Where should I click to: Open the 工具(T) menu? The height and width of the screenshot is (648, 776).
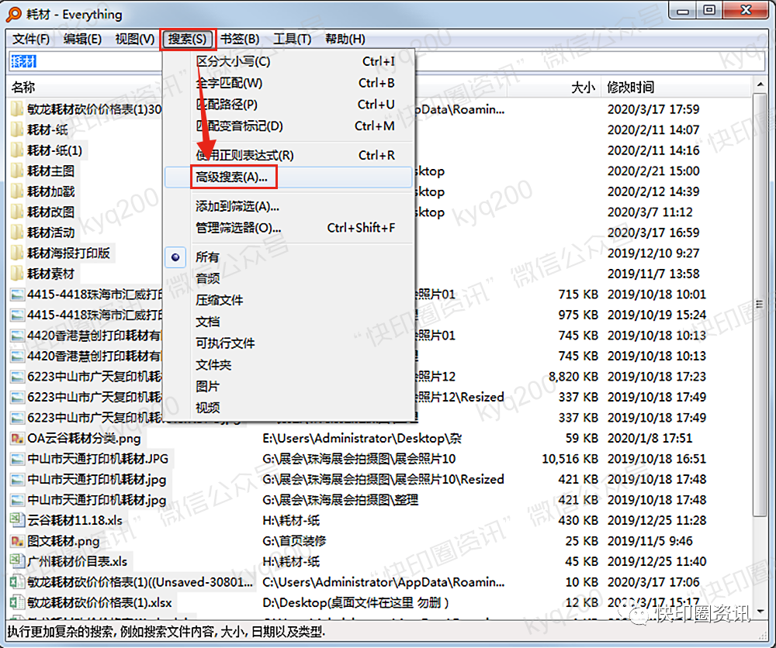tap(293, 39)
